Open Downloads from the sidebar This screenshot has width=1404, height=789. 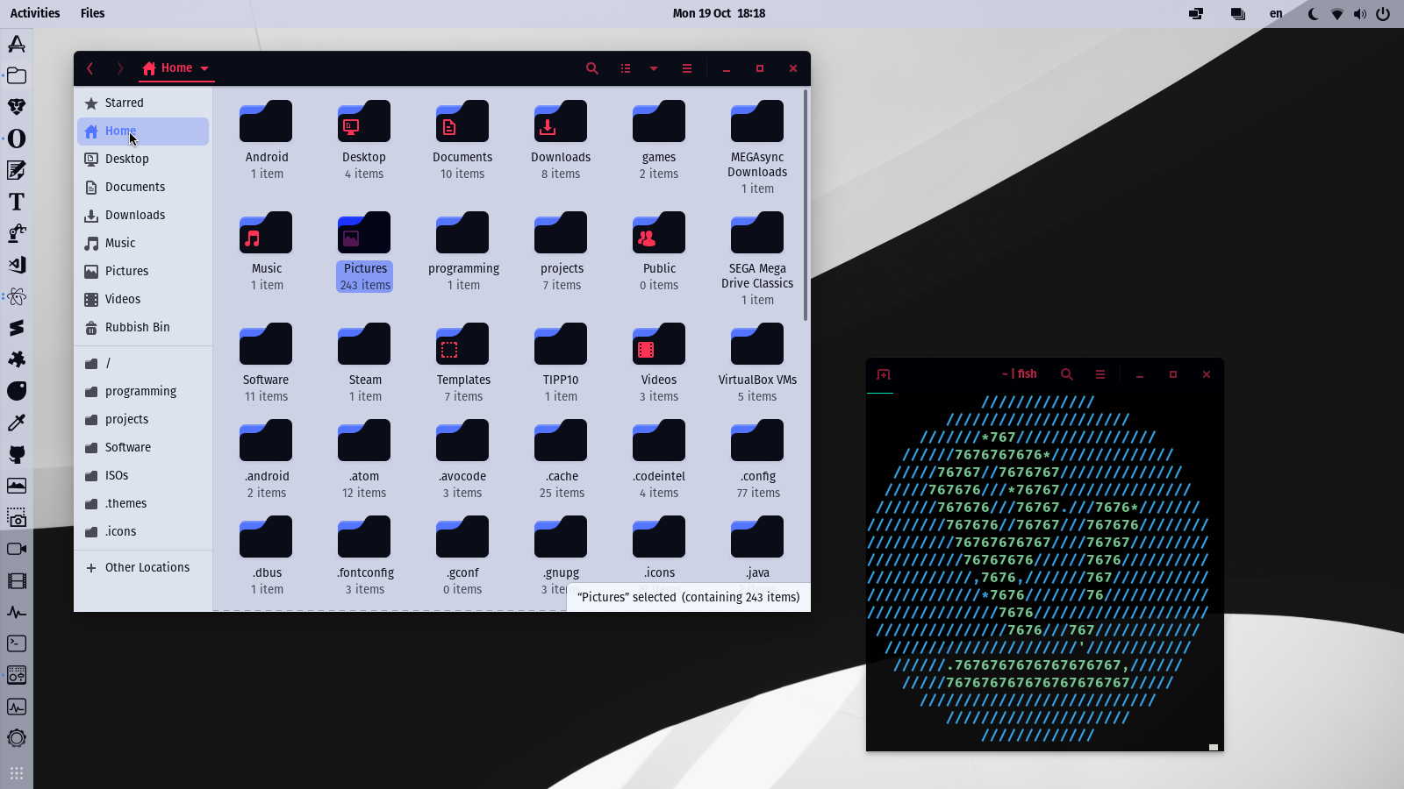coord(143,216)
